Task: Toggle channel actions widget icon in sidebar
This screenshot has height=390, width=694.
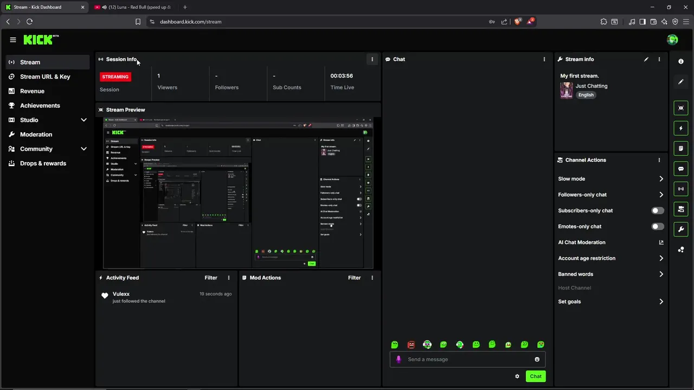Action: [x=681, y=209]
